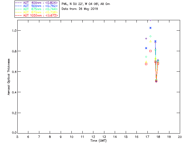Select the purple plus marker near 0.92
185x148 pixels.
(x=146, y=39)
